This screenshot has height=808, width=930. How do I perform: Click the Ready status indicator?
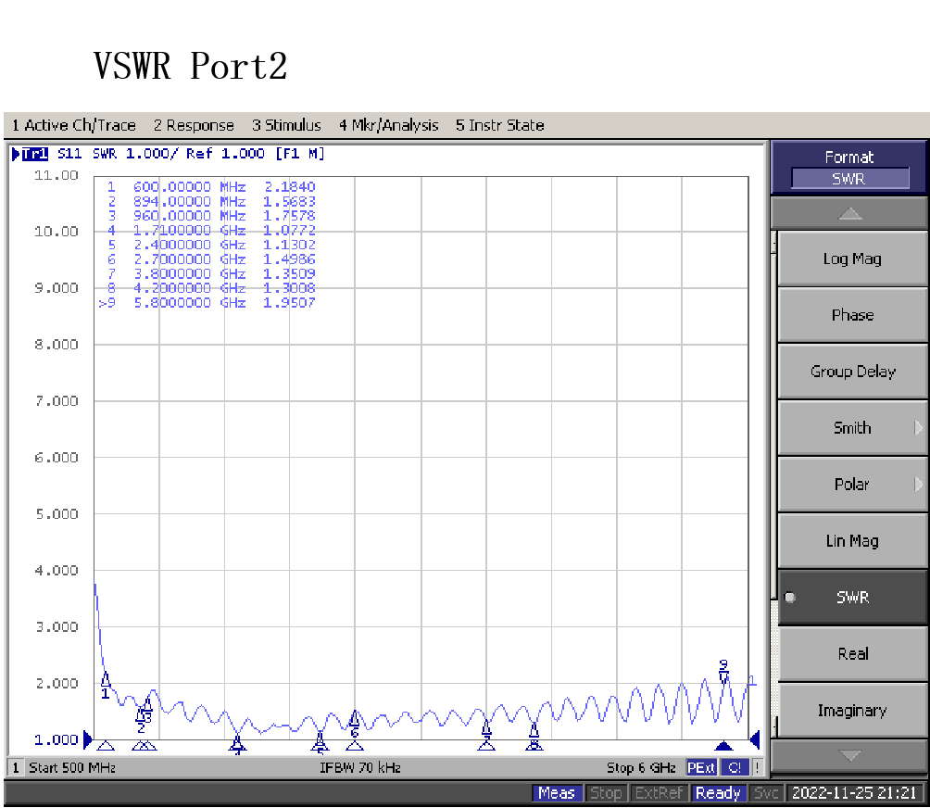click(x=718, y=792)
